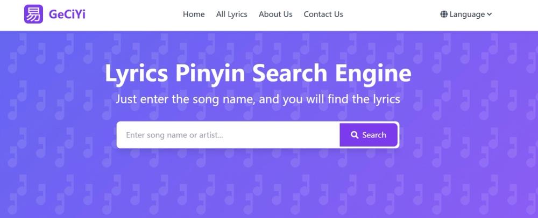The image size is (538, 218).
Task: Click the purple Search button
Action: pos(369,135)
